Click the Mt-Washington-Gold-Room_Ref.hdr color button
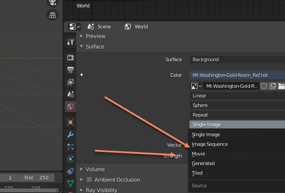Screen dimensions: 285x193 tap(237, 75)
